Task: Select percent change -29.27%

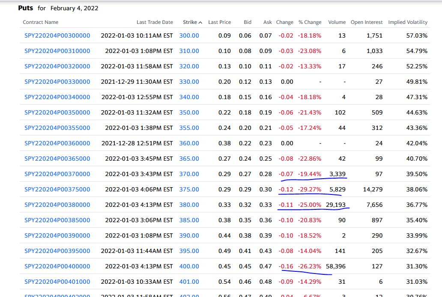Action: coord(310,190)
